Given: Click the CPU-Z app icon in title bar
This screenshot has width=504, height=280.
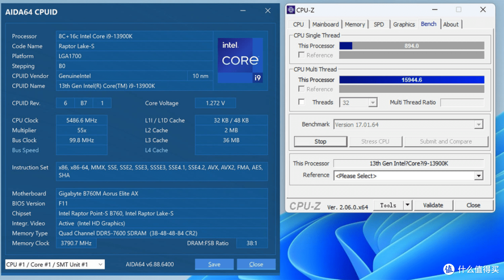Looking at the screenshot, I should point(291,10).
